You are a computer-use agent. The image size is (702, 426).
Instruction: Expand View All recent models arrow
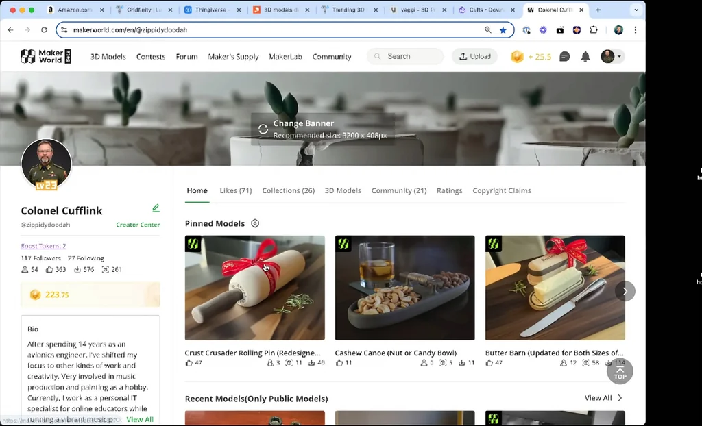pyautogui.click(x=620, y=398)
